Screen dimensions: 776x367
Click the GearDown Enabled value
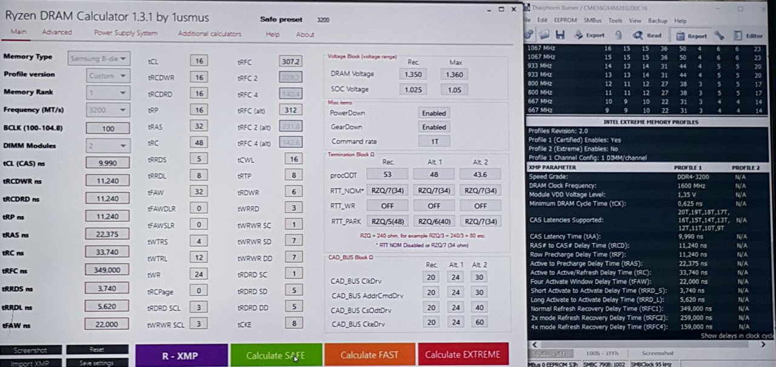coord(433,127)
